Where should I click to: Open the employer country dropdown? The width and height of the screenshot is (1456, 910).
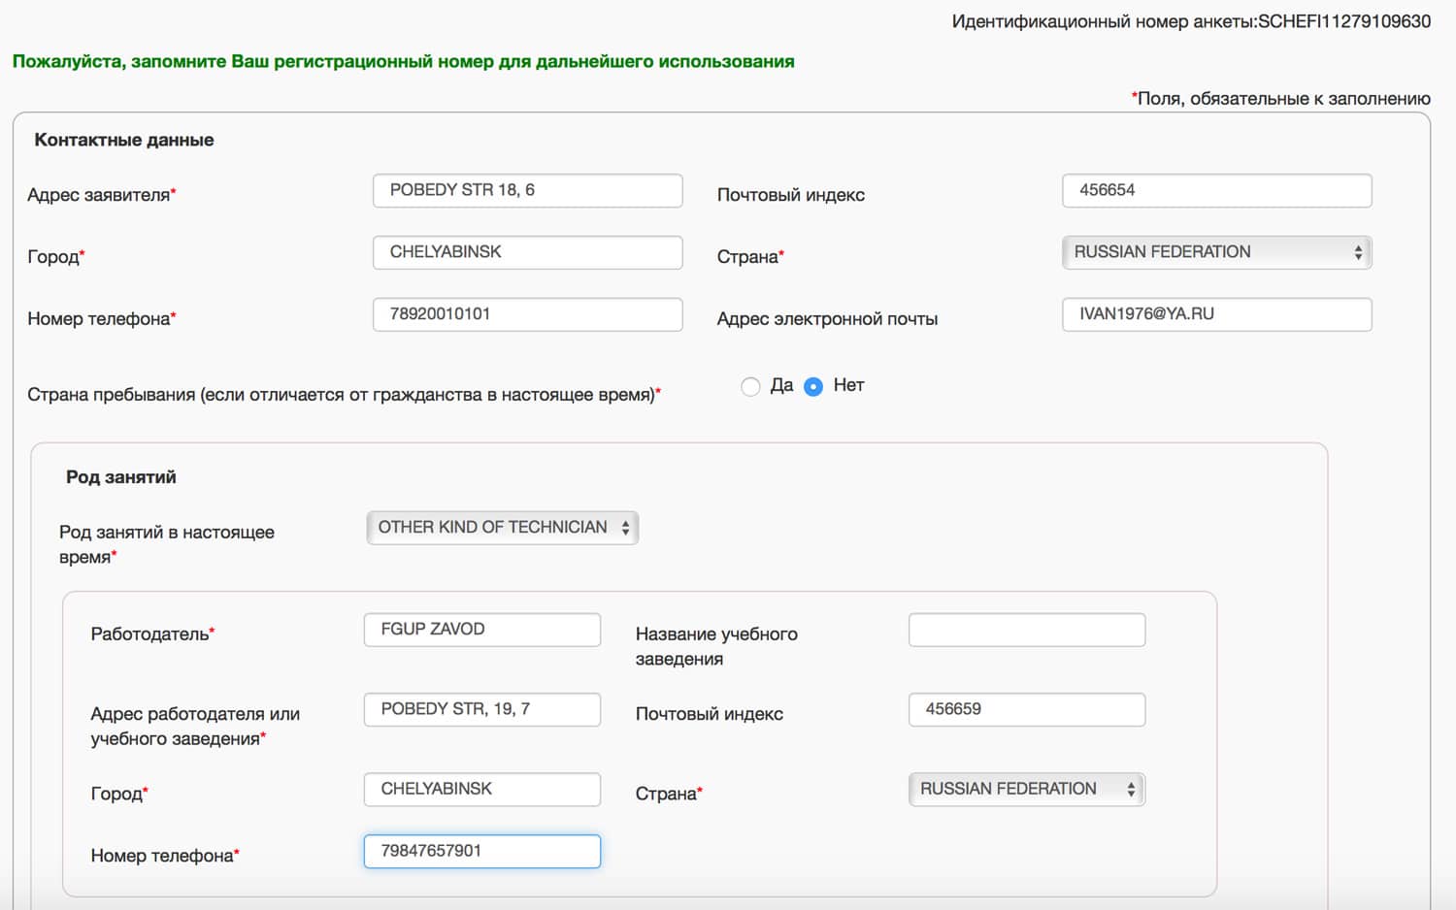coord(1026,790)
